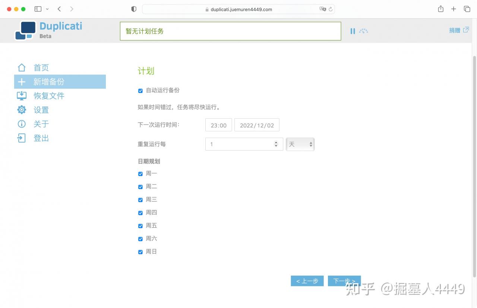The height and width of the screenshot is (308, 477).
Task: Click the restore icon beside 恢复文件
Action: (x=22, y=96)
